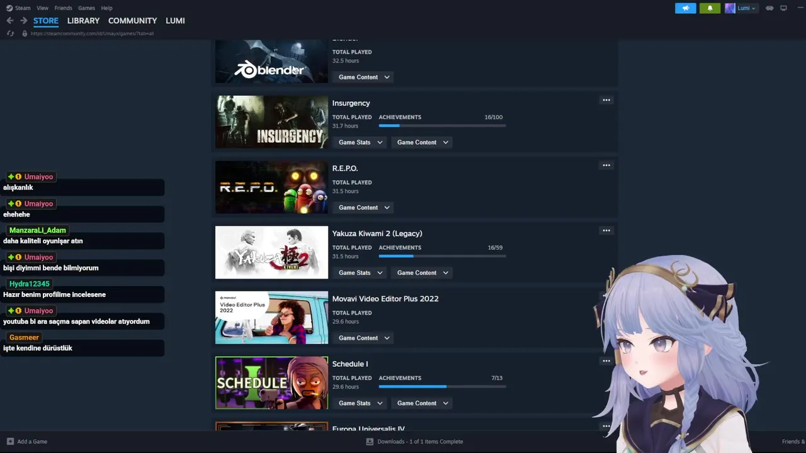Click the Gasmeer chat username
The height and width of the screenshot is (453, 806).
(24, 337)
